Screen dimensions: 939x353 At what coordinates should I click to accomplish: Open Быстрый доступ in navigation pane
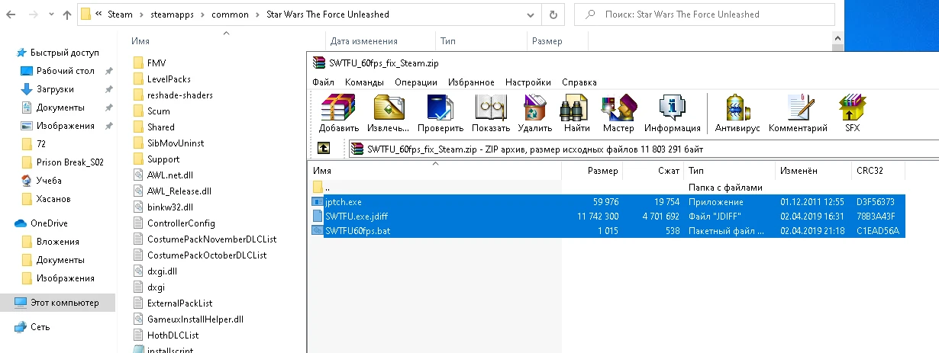65,53
